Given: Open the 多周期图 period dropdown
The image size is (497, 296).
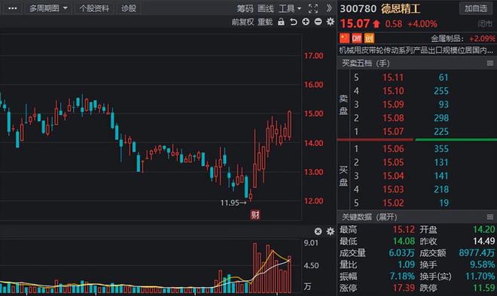Looking at the screenshot, I should (x=48, y=8).
